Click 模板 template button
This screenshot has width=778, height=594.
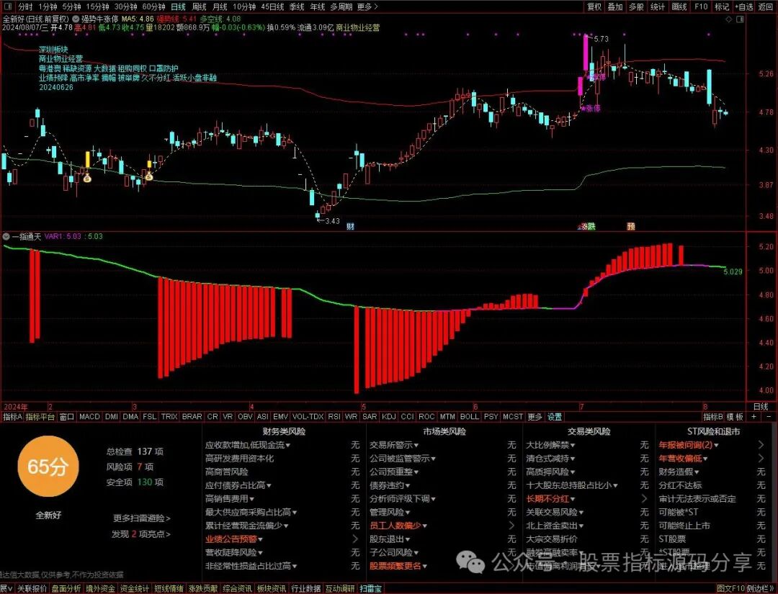pos(735,417)
